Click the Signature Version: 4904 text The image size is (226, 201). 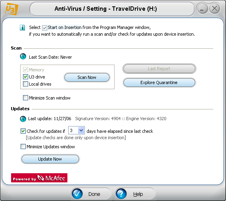click(x=98, y=119)
